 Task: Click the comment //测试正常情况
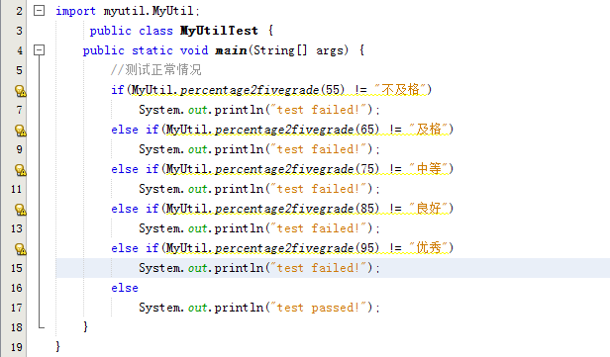pos(156,70)
